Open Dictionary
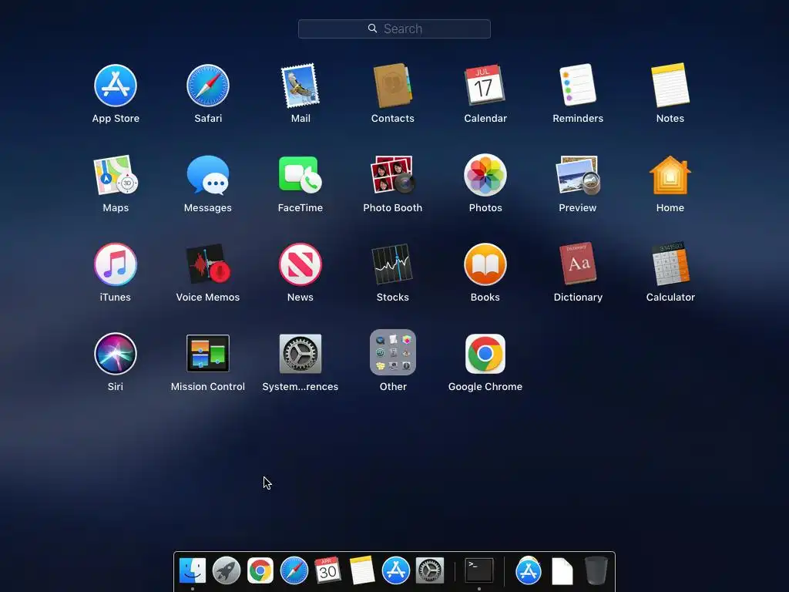The image size is (789, 592). click(x=578, y=264)
